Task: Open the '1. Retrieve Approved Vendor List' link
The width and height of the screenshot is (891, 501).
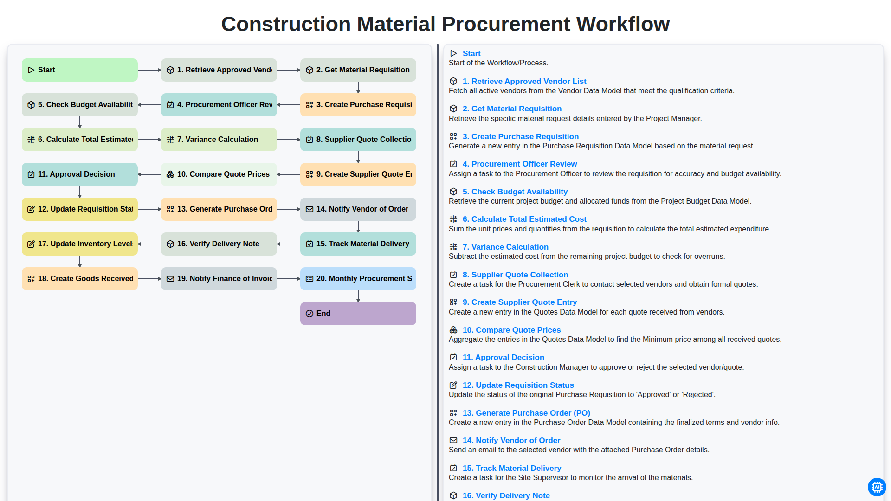Action: pos(524,81)
